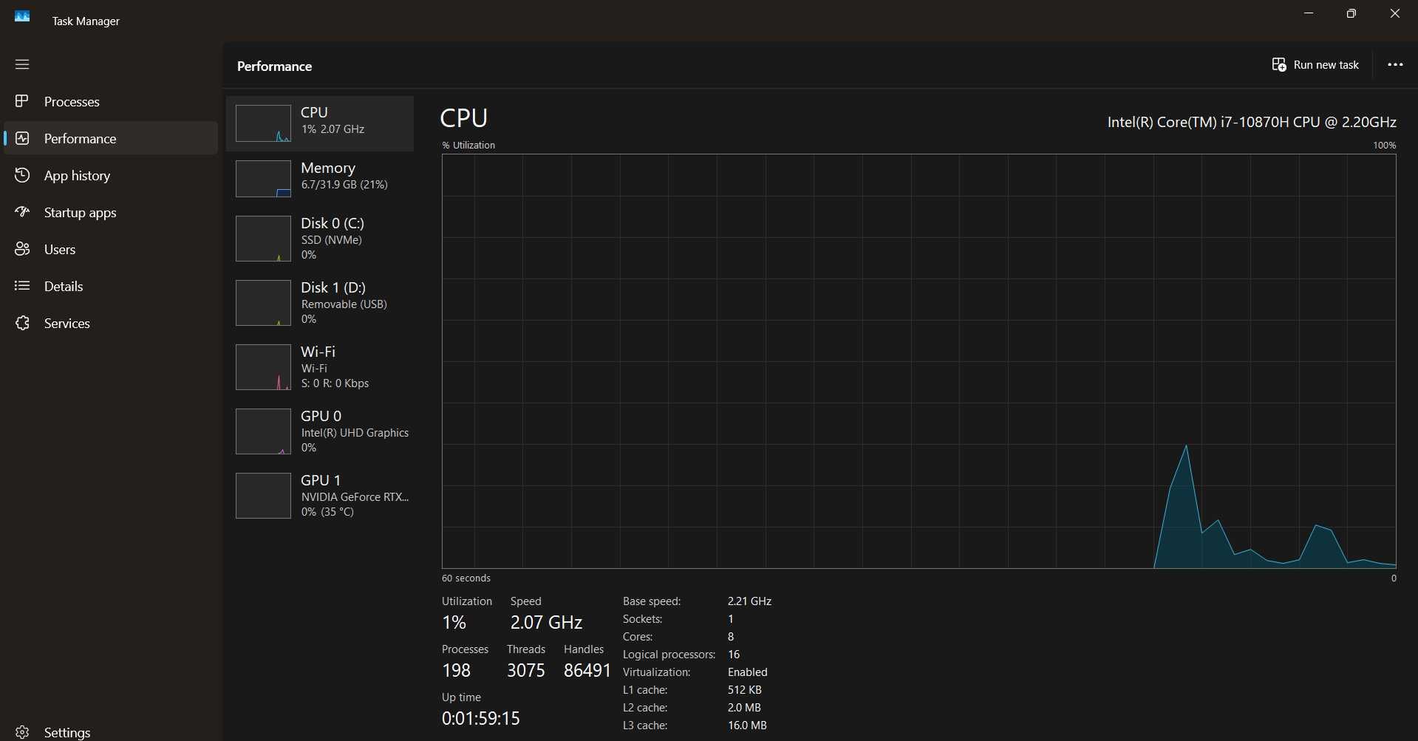
Task: Click the Details list icon
Action: coord(22,286)
